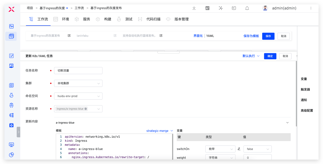Click the download icon in top bar
The width and height of the screenshot is (323, 164).
point(194,8)
